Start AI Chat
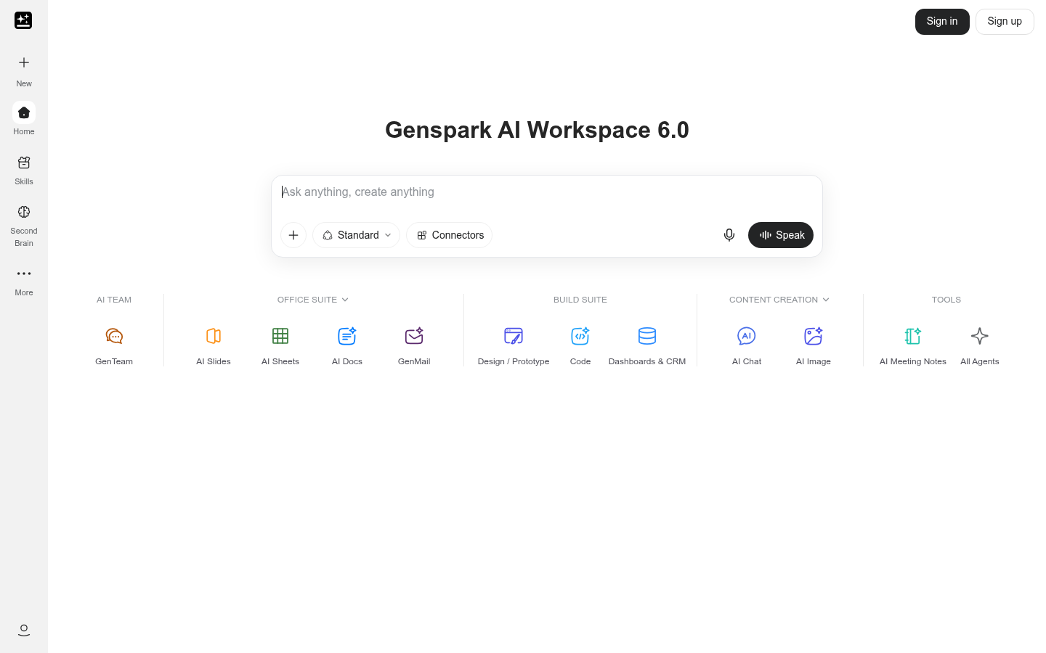Viewport: 1046px width, 653px height. coord(747,345)
